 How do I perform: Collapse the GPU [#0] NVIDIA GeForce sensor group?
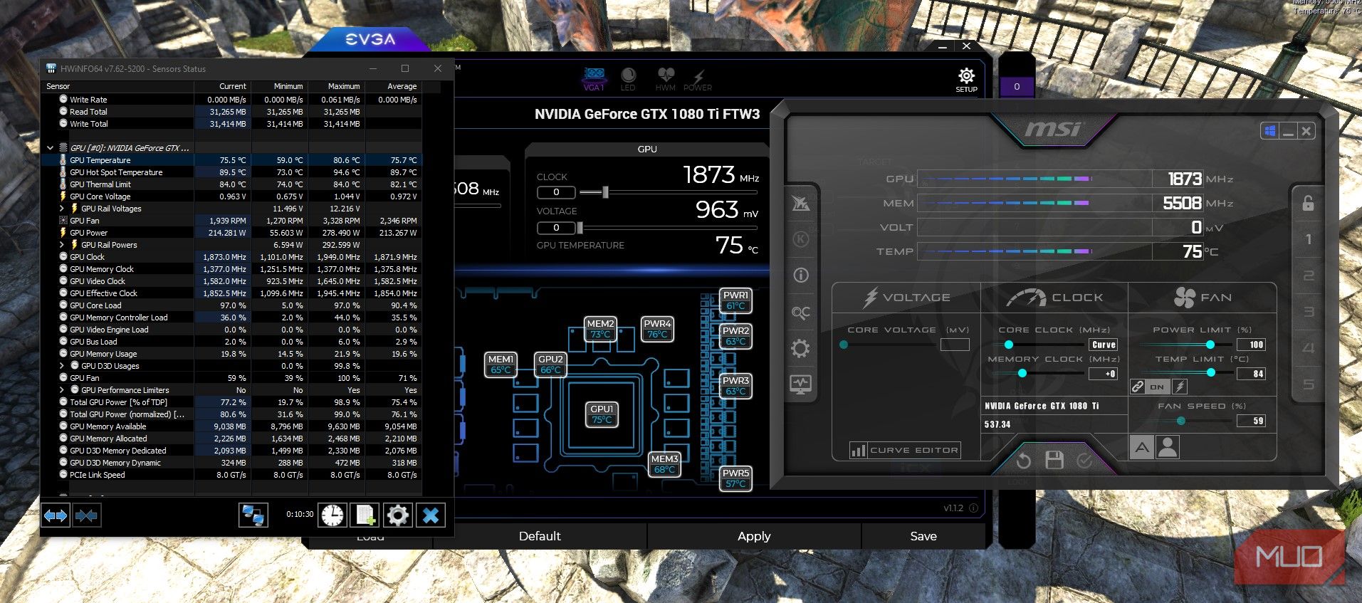tap(50, 148)
